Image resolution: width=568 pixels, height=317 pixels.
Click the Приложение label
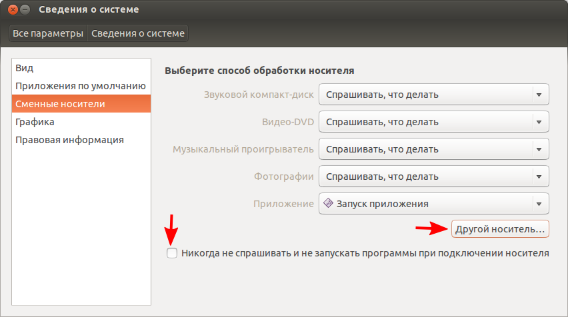click(x=283, y=204)
